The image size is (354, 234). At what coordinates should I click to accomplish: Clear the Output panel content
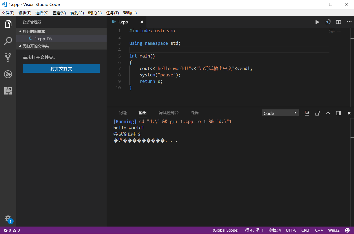coord(307,113)
